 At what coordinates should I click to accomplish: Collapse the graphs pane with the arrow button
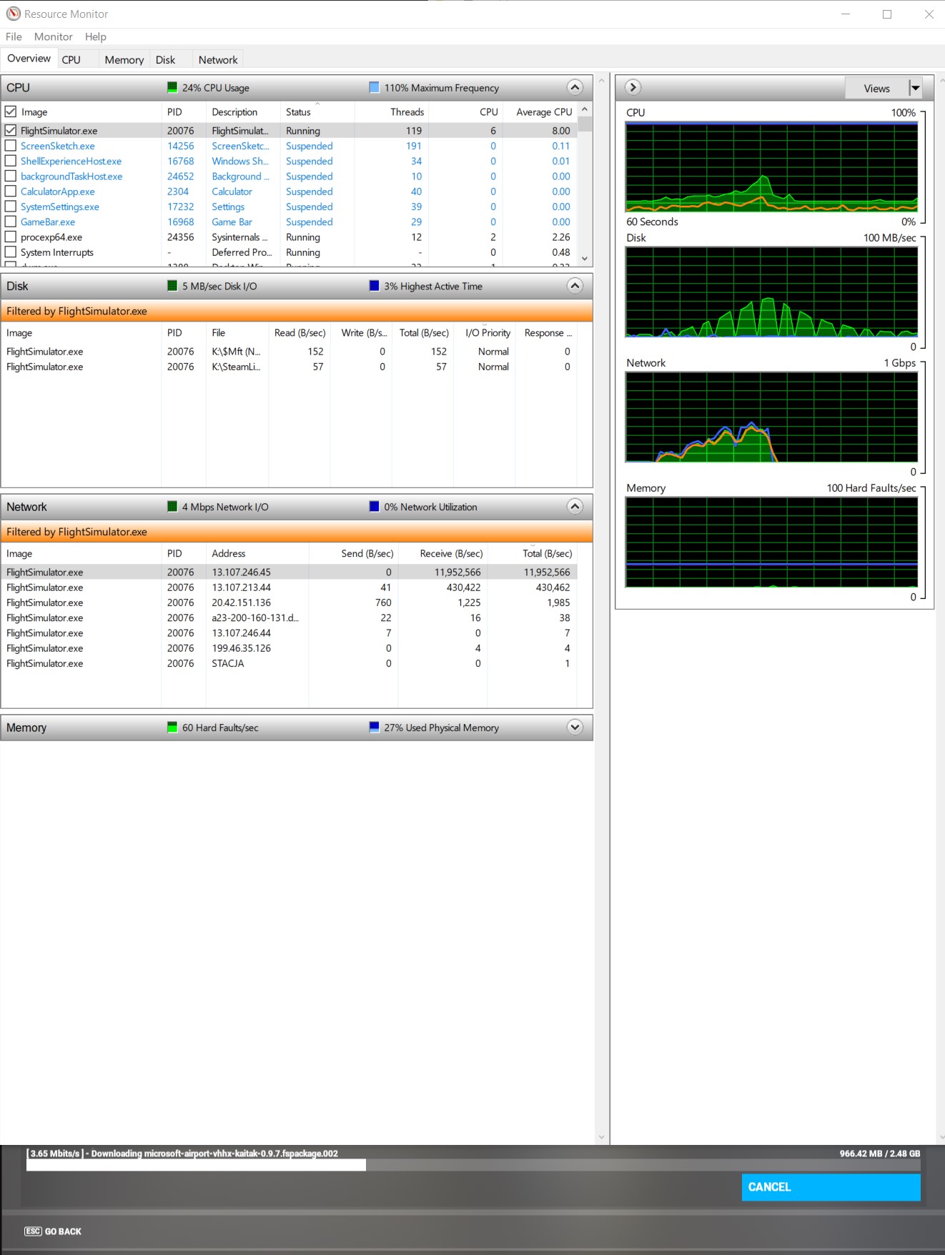click(633, 87)
